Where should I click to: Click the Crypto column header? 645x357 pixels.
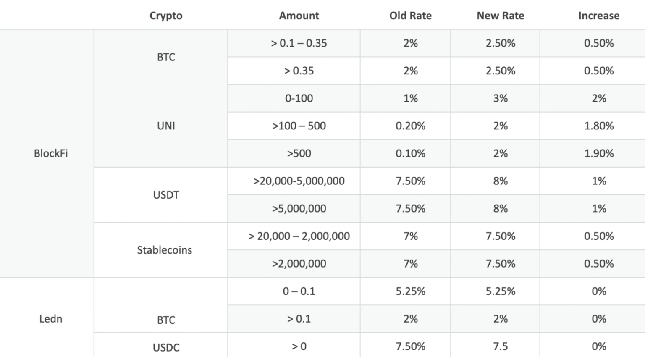166,16
